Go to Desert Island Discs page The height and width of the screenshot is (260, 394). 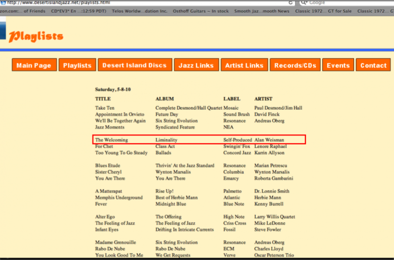[134, 65]
